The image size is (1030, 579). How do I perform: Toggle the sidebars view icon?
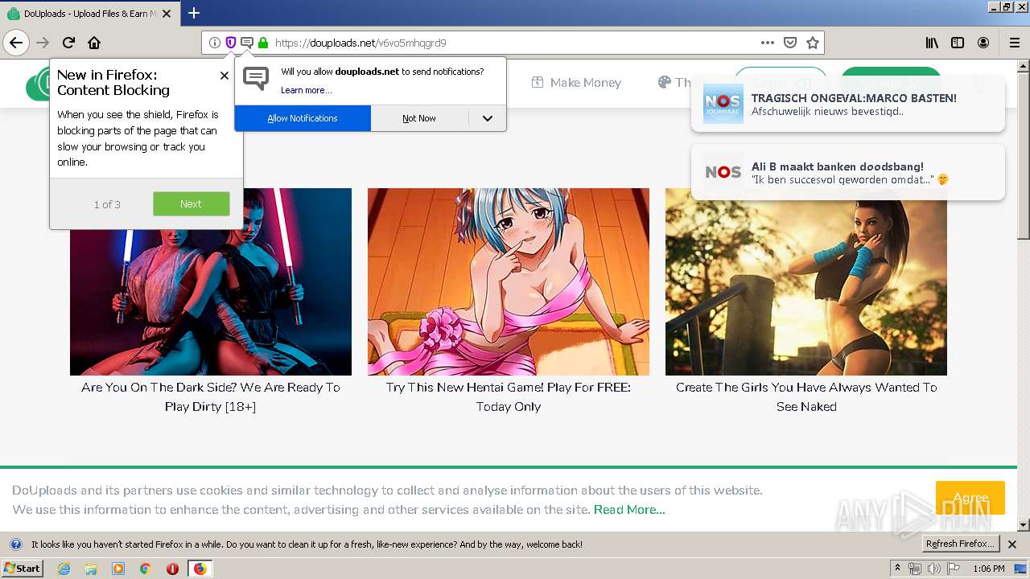[x=958, y=43]
